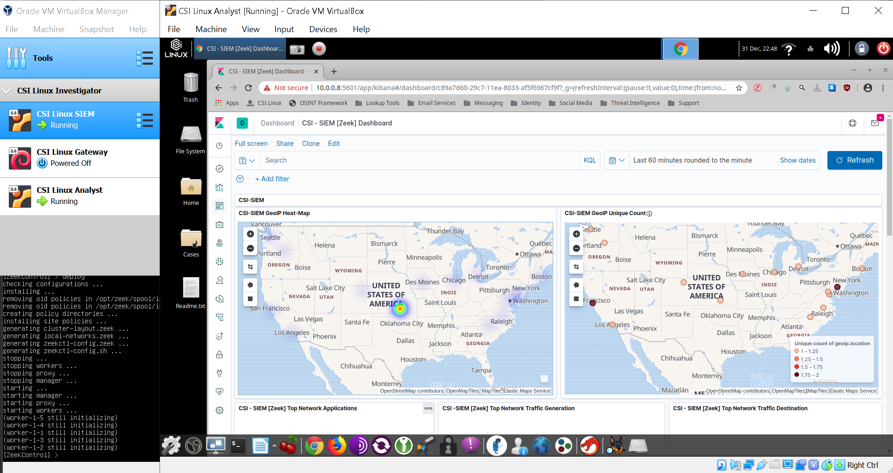Open Kibana newsfeed mail icon
The image size is (893, 473).
coord(875,123)
